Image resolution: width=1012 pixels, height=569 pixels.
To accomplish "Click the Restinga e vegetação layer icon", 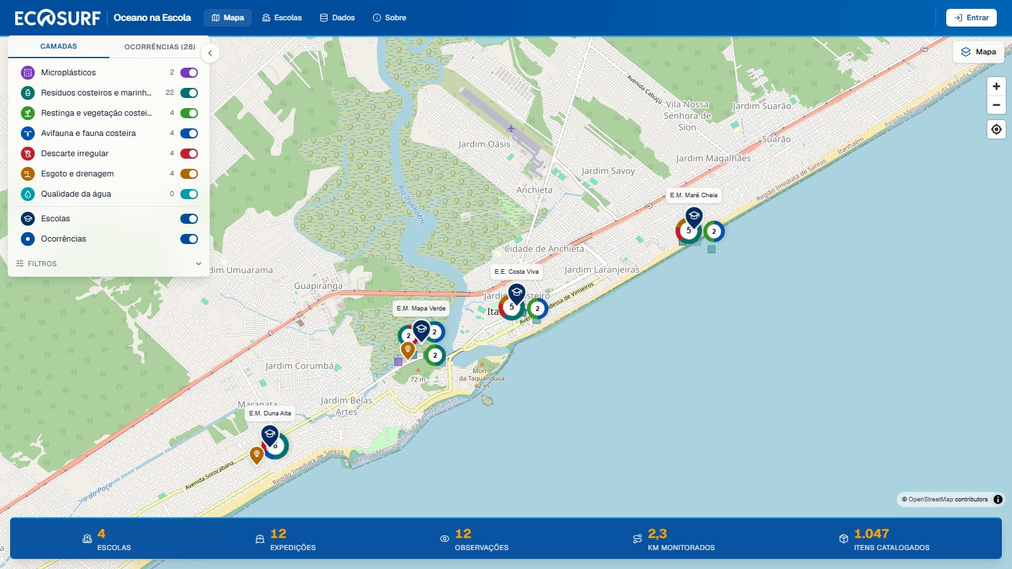I will pyautogui.click(x=28, y=113).
